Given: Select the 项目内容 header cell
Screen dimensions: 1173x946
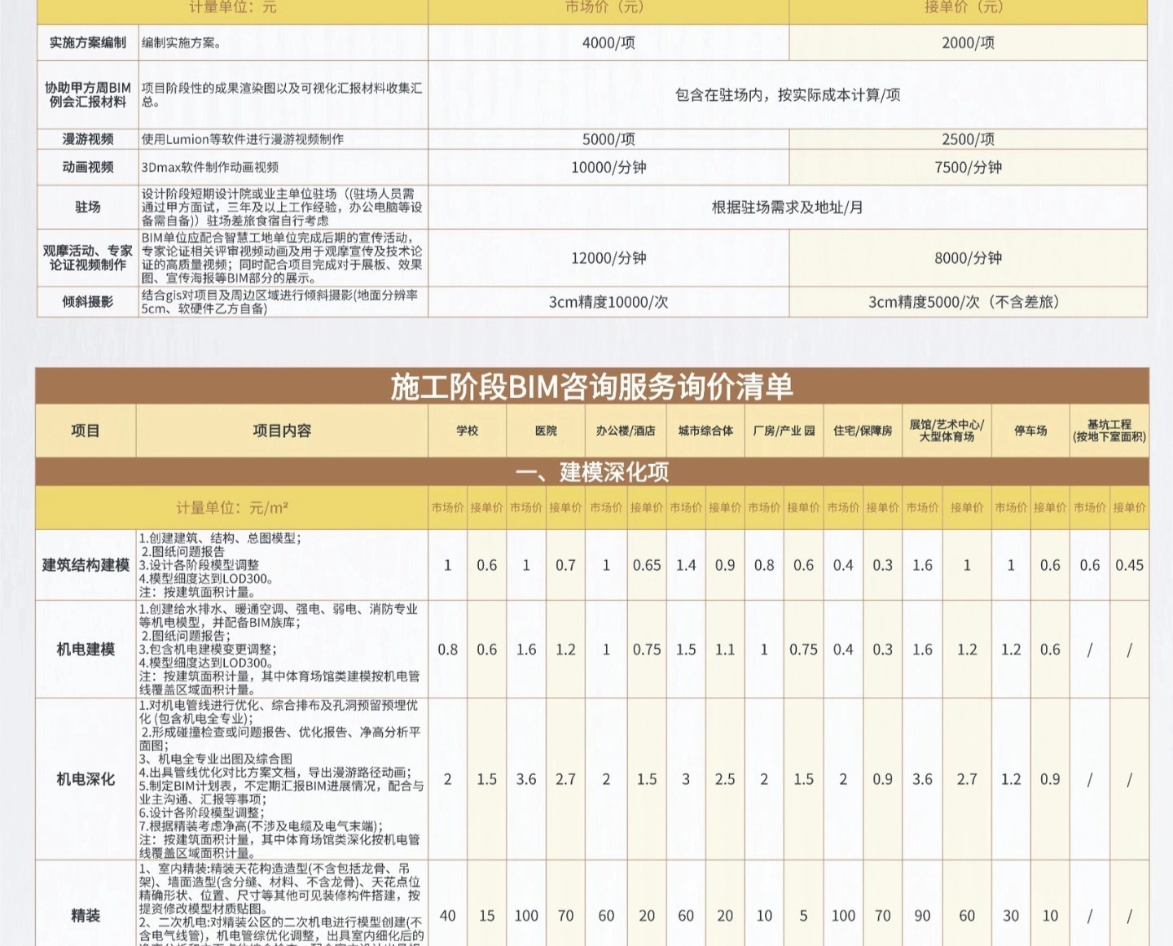Looking at the screenshot, I should pos(282,431).
